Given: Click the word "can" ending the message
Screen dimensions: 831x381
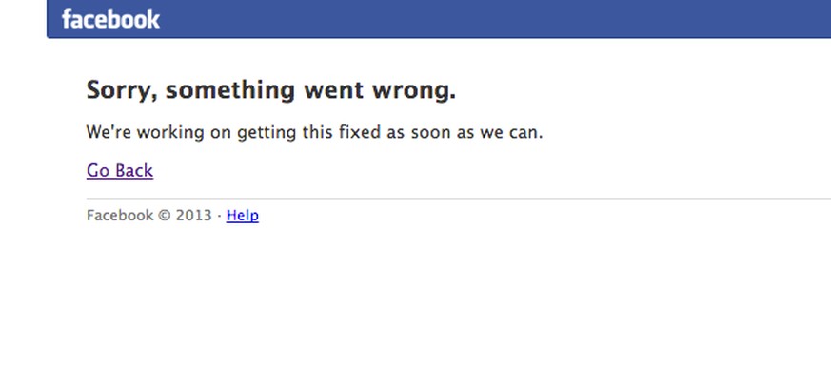Looking at the screenshot, I should pyautogui.click(x=524, y=132).
